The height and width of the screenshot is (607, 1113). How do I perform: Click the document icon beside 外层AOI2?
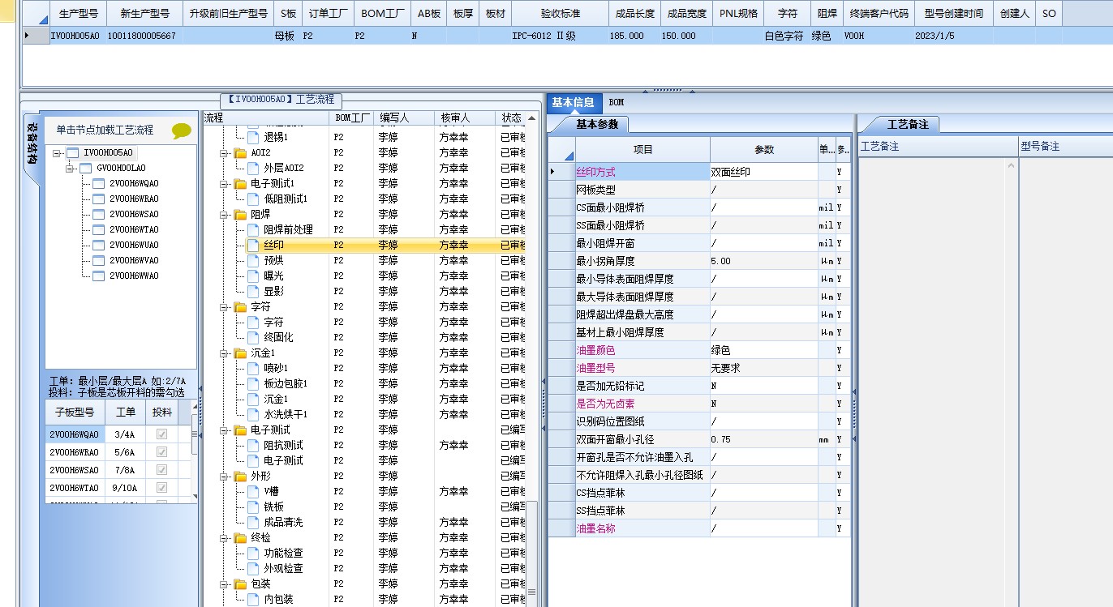[x=252, y=169]
